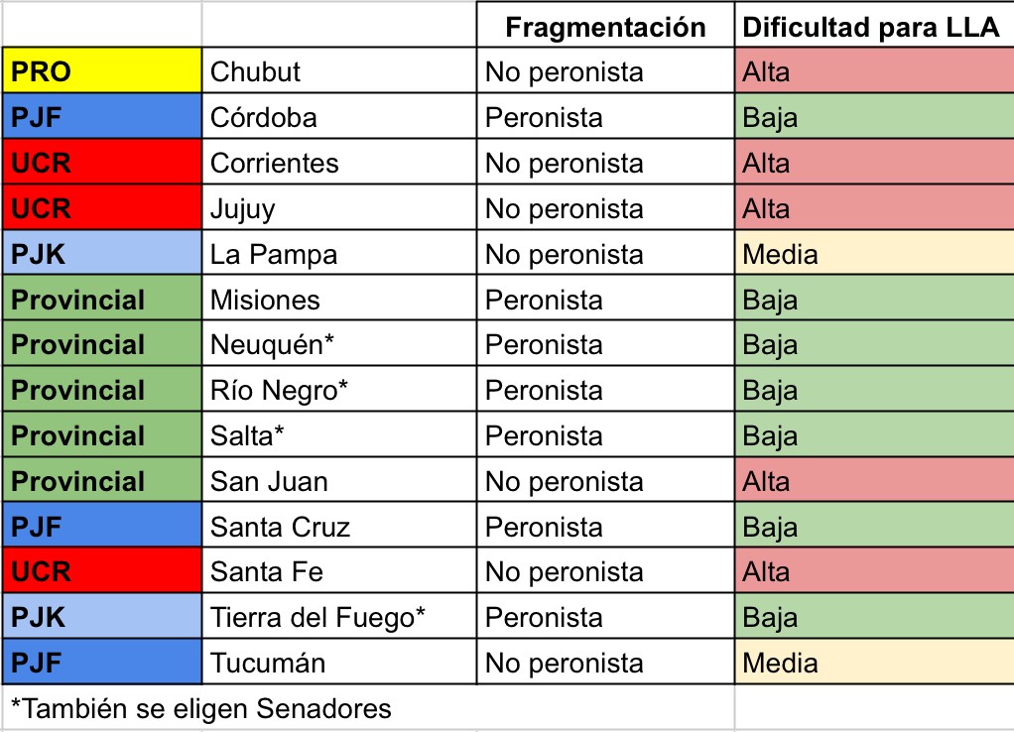Click the Santa Fe province cell

(338, 572)
